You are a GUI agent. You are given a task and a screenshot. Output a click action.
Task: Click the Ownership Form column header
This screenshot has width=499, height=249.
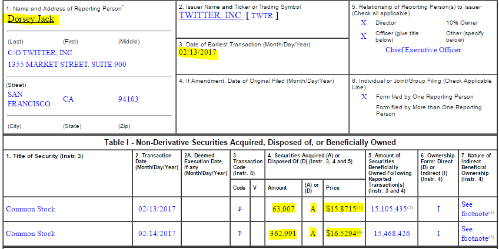(438, 167)
